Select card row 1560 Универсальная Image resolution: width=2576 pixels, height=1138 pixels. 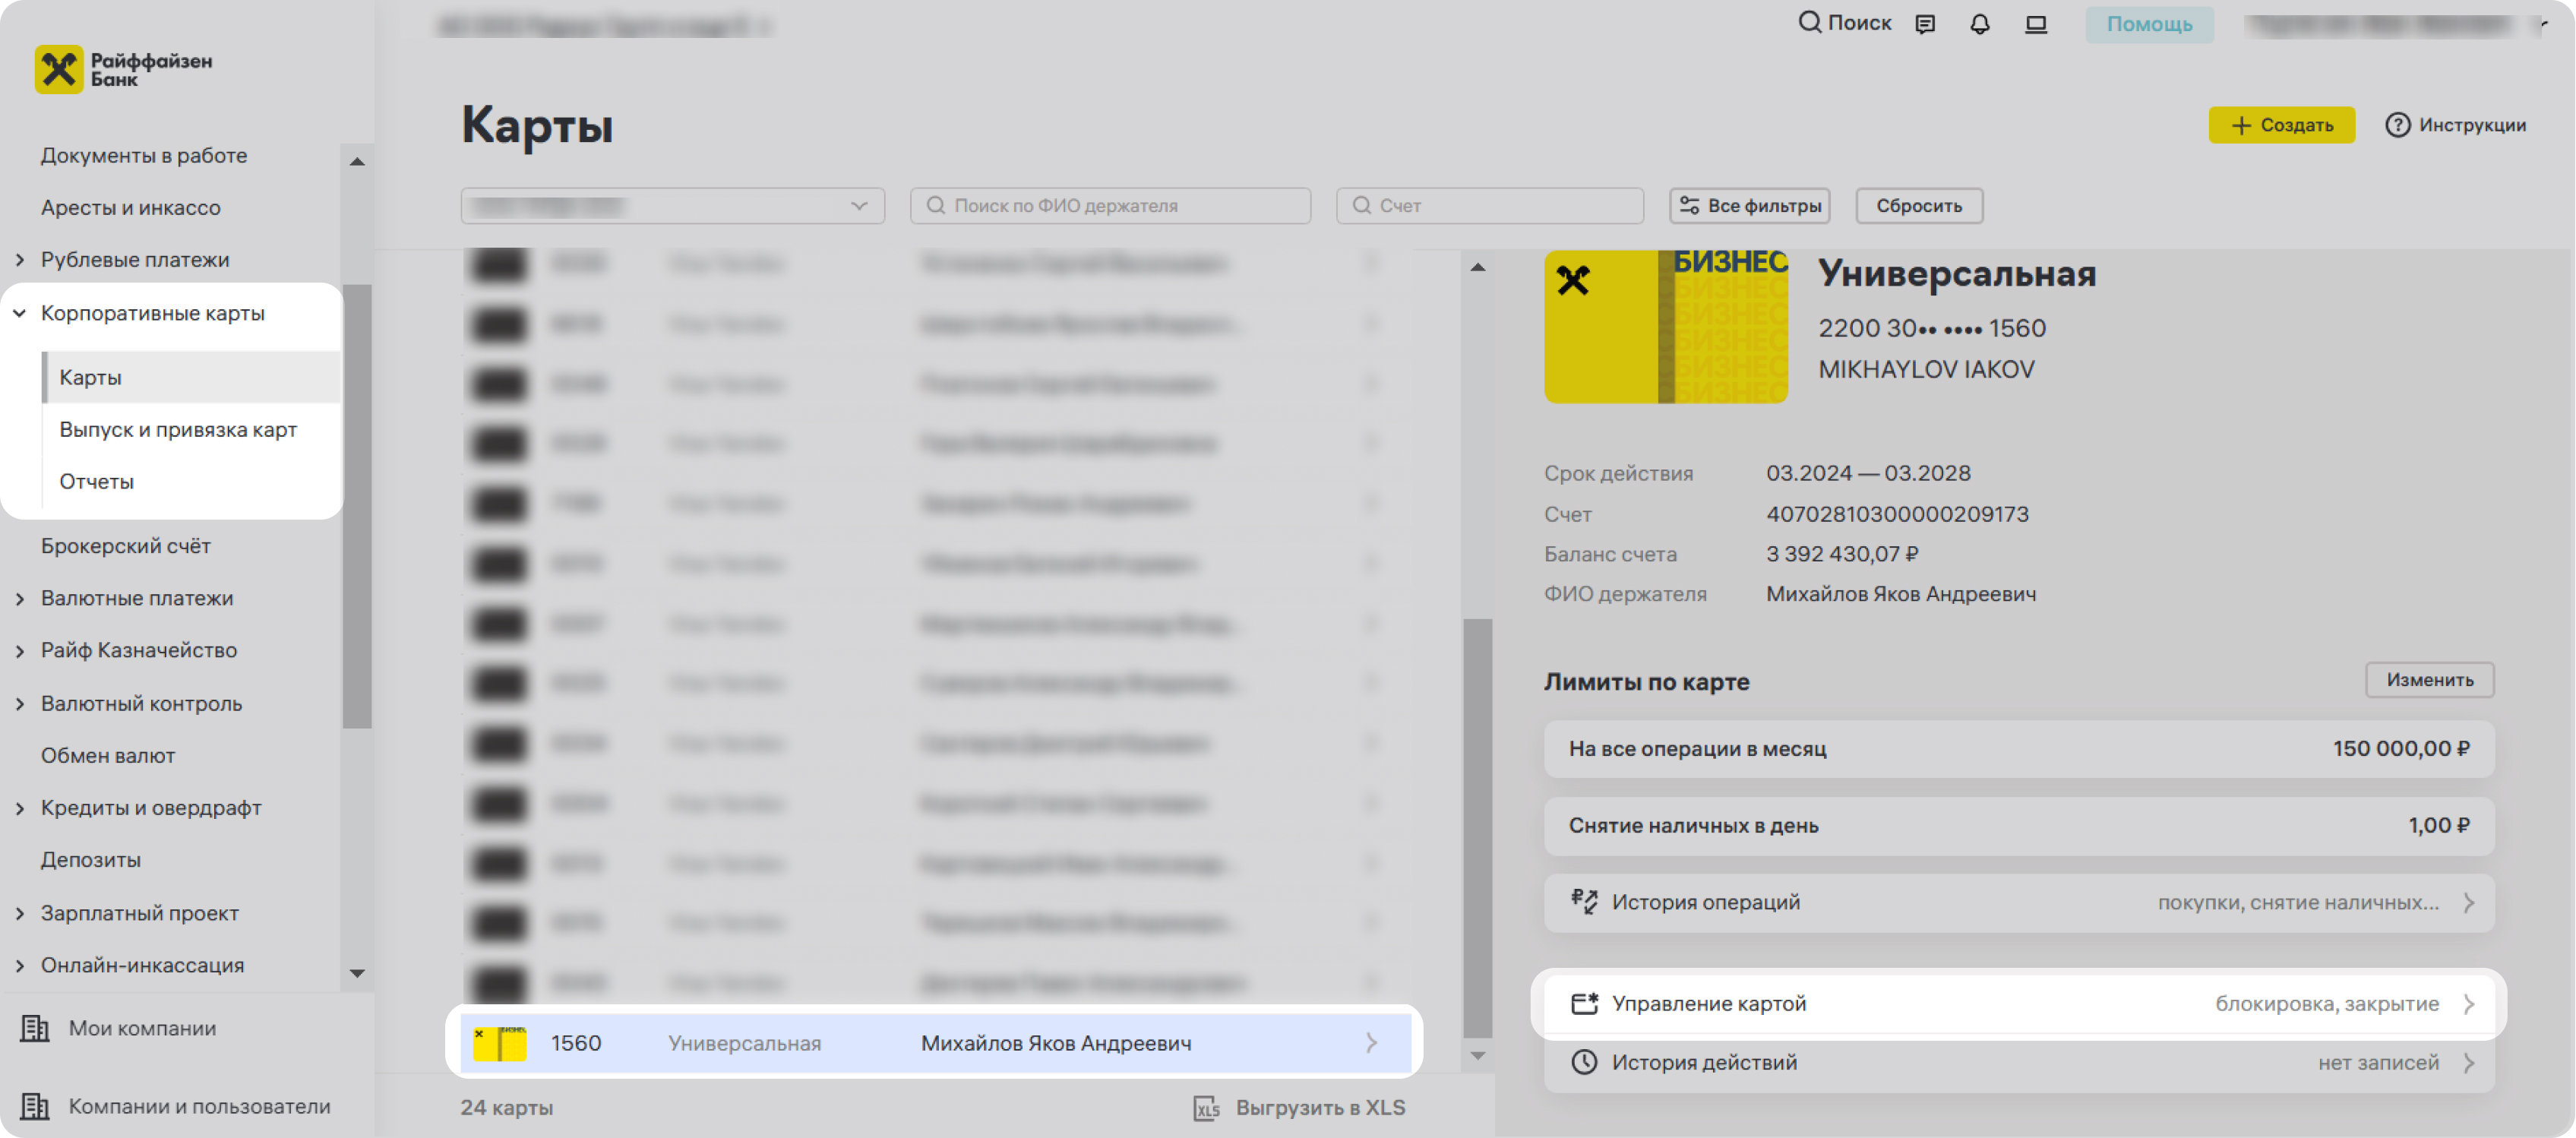(x=935, y=1043)
